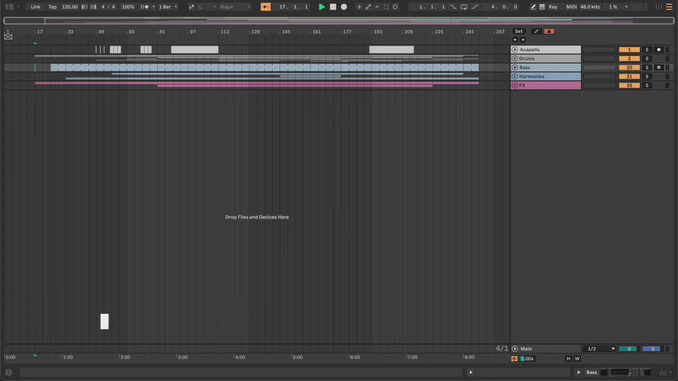Deactivate the Bass track activator 20
Screen dimensions: 678x381
click(629, 68)
